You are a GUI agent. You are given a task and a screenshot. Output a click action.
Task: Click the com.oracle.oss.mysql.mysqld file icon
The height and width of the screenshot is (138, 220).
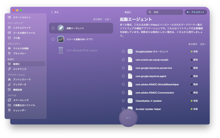pos(130,60)
